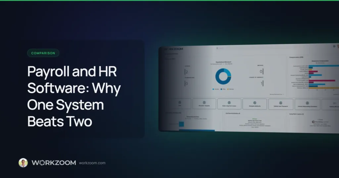
Task: Open the Promote / Transfer tile
Action: tap(204, 104)
